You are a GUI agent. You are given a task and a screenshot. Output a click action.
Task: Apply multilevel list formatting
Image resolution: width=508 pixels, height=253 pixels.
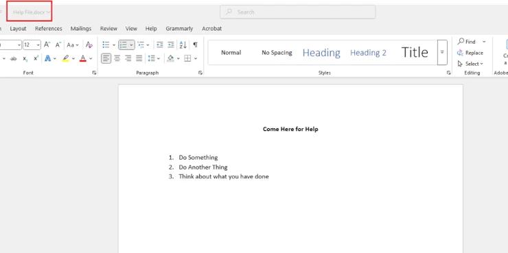(x=141, y=45)
